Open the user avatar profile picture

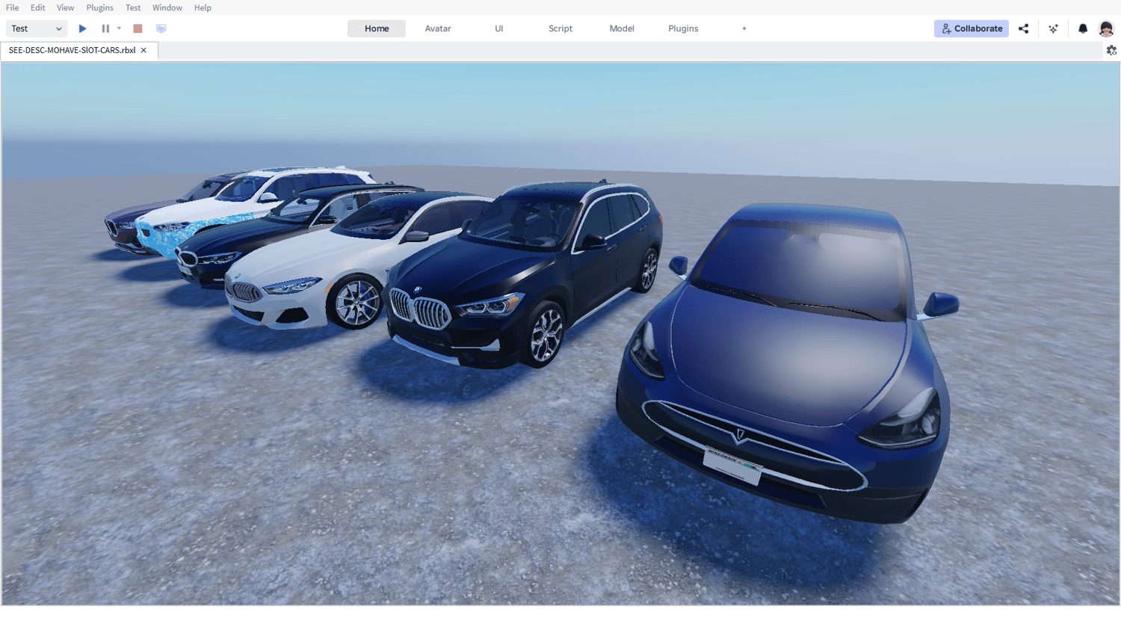point(1106,28)
